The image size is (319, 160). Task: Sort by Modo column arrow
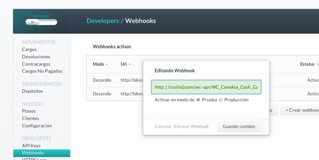[107, 64]
